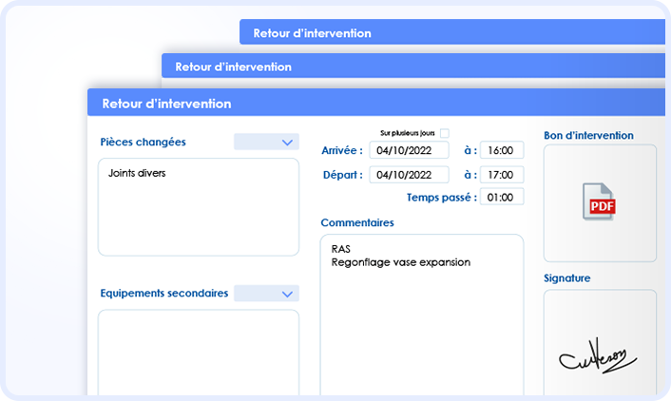Click the 'Temps passé :' label
This screenshot has width=671, height=401.
coord(442,198)
